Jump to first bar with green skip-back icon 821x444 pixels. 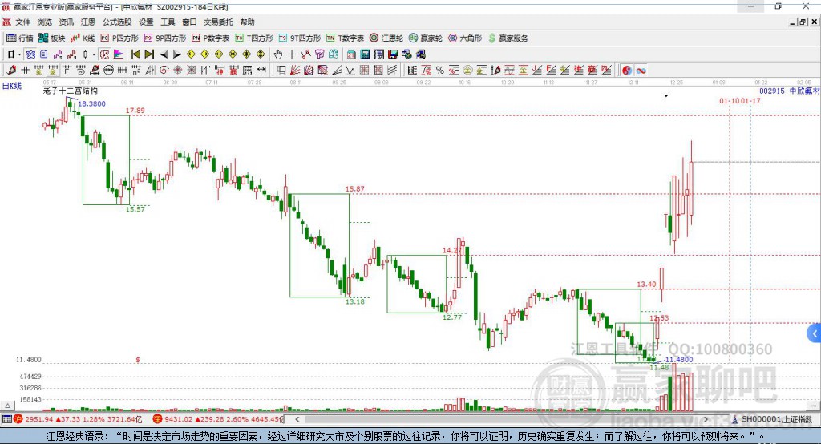(135, 54)
